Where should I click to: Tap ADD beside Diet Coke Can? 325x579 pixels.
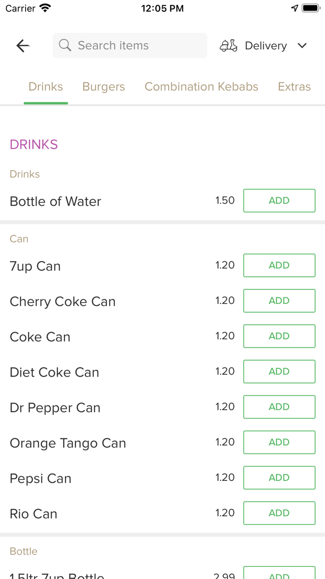[279, 371]
